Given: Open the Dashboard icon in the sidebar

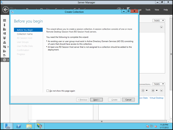Looking at the screenshot, I should 4,20.
